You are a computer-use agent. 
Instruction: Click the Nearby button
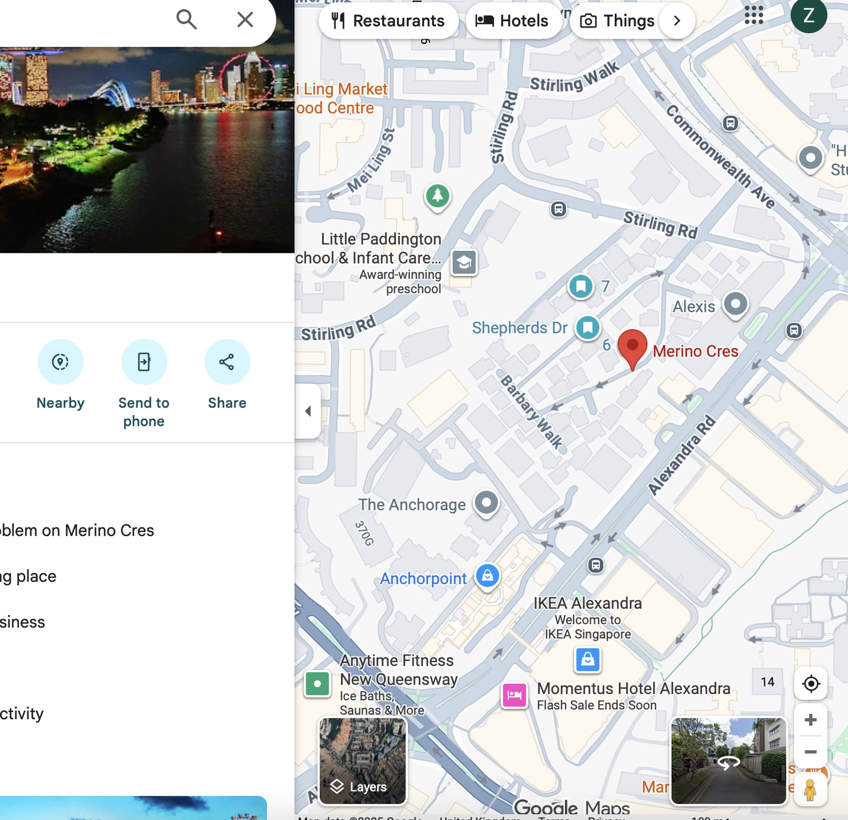tap(61, 362)
